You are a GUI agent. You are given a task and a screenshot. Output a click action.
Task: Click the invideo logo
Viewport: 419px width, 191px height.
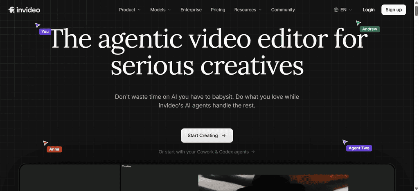click(24, 10)
